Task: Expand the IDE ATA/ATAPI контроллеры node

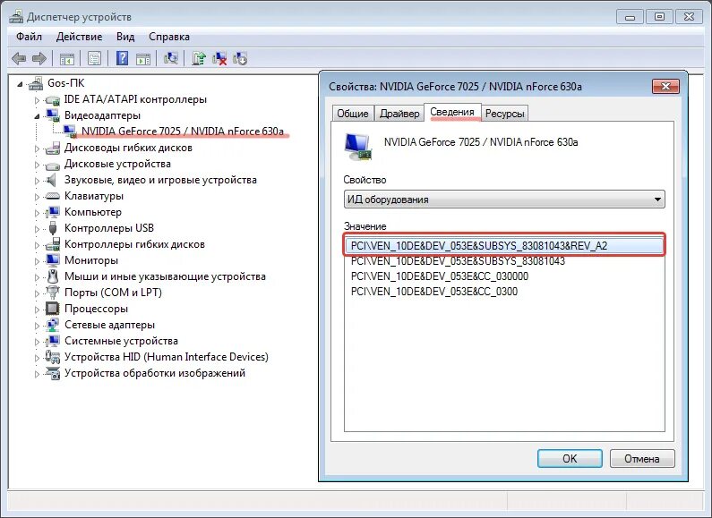Action: [x=37, y=100]
